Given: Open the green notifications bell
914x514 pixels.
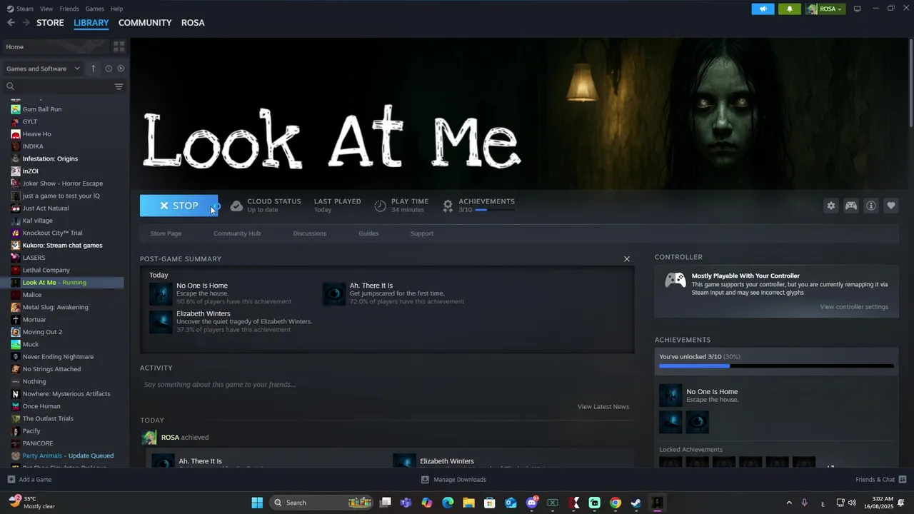Looking at the screenshot, I should pyautogui.click(x=790, y=9).
